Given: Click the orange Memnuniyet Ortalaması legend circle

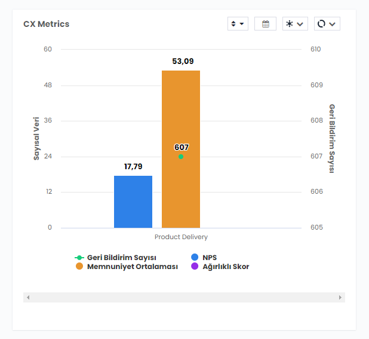Looking at the screenshot, I should pos(79,267).
